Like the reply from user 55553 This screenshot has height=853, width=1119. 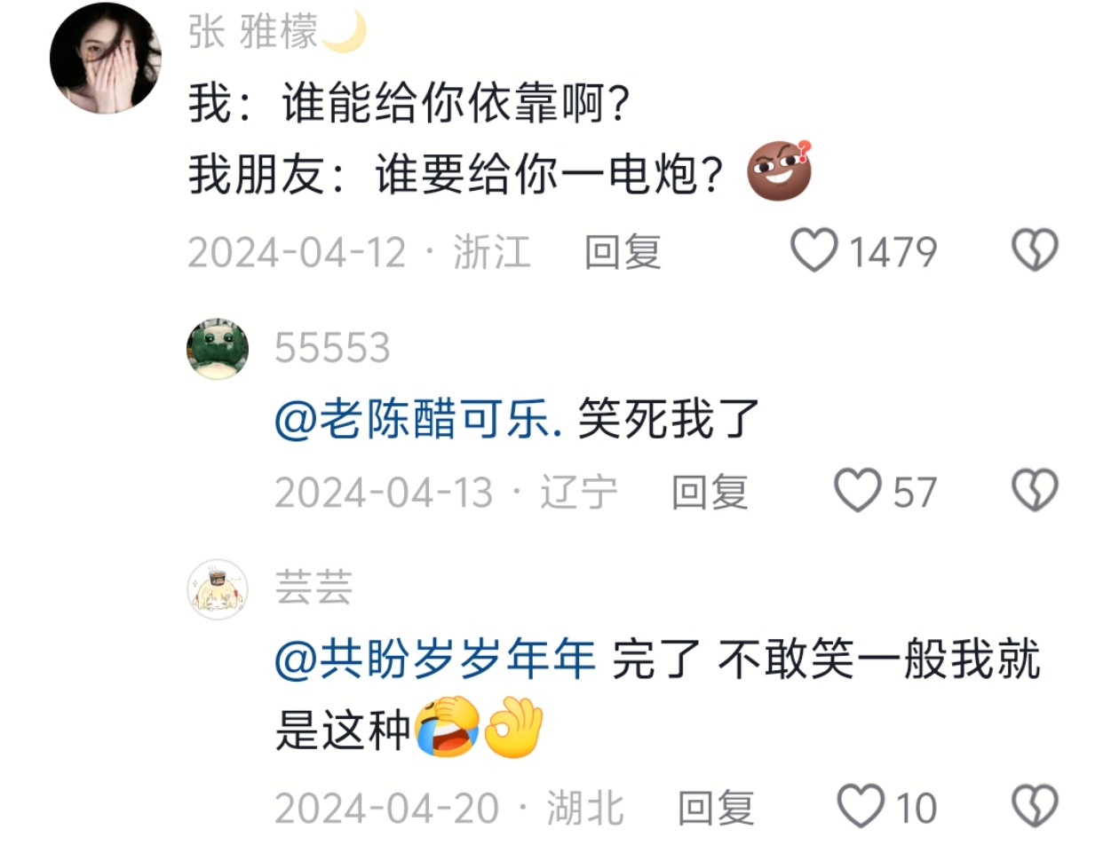(857, 490)
